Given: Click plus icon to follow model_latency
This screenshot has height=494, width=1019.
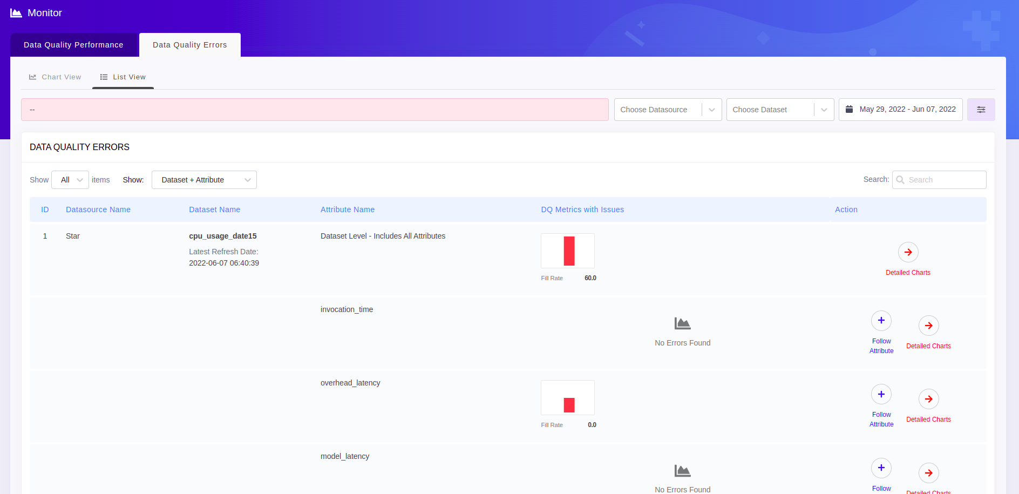Looking at the screenshot, I should pyautogui.click(x=881, y=468).
